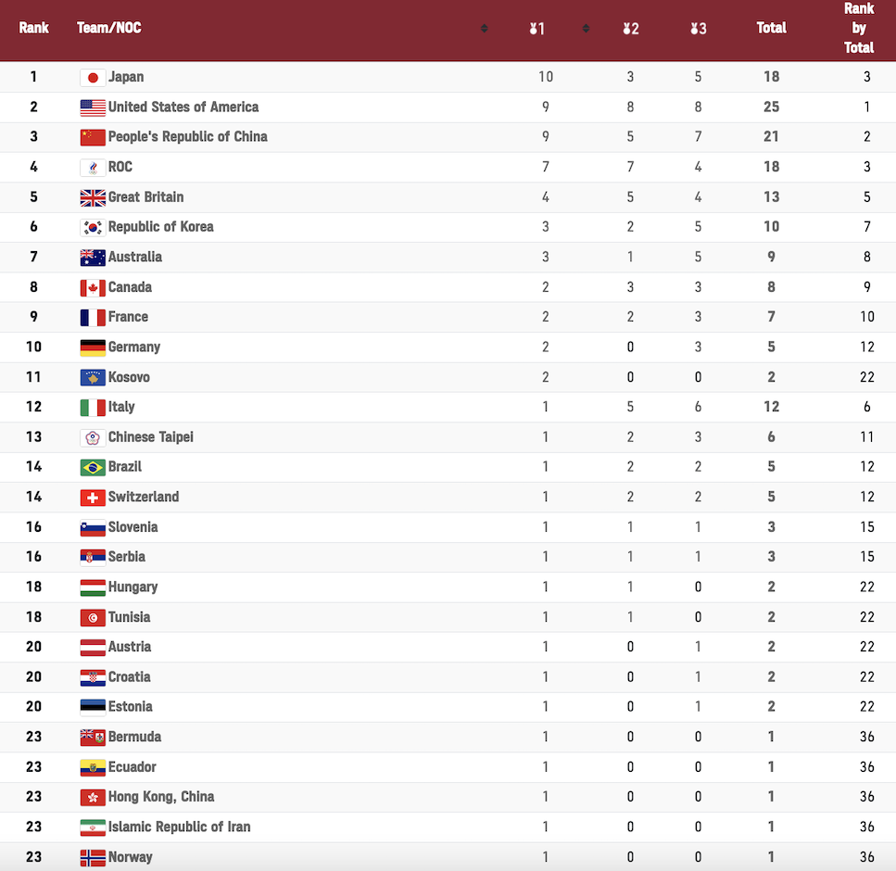Toggle sort arrows after Team/NOC column
The height and width of the screenshot is (871, 896).
point(484,29)
